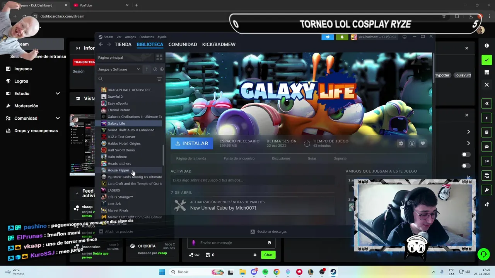Show Galaxy Life info icon
Screen dimensions: 495x278
pos(412,143)
